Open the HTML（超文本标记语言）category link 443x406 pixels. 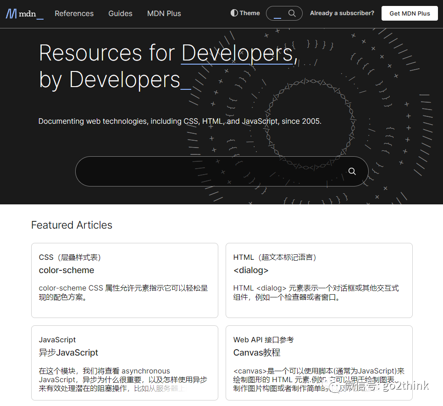(x=275, y=257)
